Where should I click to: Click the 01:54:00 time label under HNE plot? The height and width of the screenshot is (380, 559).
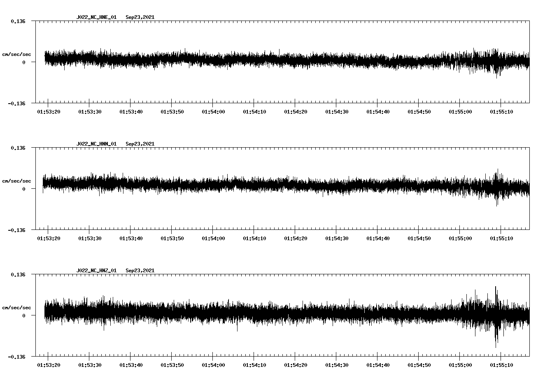(213, 112)
